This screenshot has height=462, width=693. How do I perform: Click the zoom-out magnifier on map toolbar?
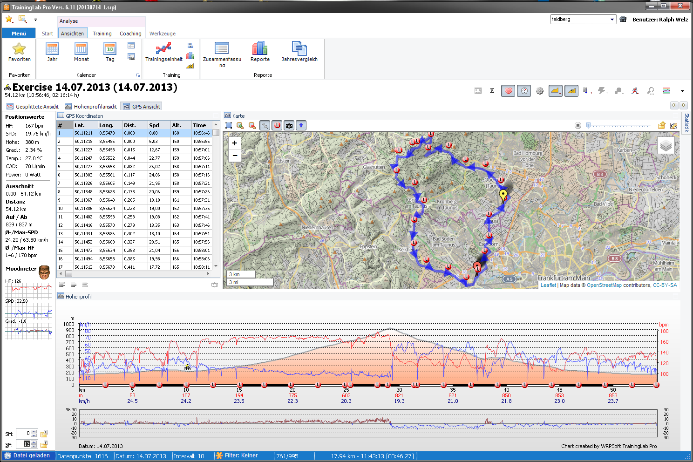coord(252,125)
